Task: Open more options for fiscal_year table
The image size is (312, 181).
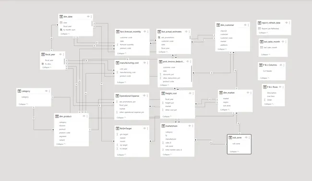Action: [x=64, y=54]
